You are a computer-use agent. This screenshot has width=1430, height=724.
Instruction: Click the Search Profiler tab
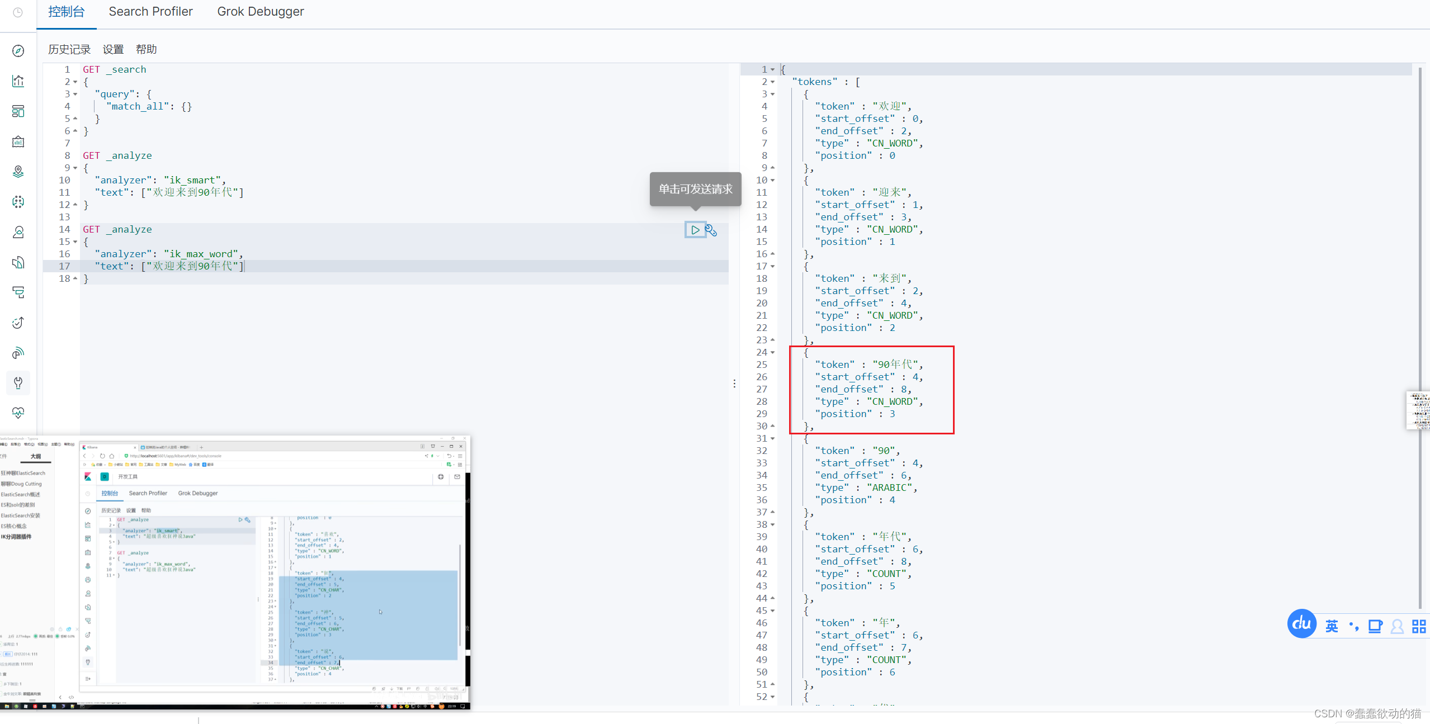[x=150, y=11]
